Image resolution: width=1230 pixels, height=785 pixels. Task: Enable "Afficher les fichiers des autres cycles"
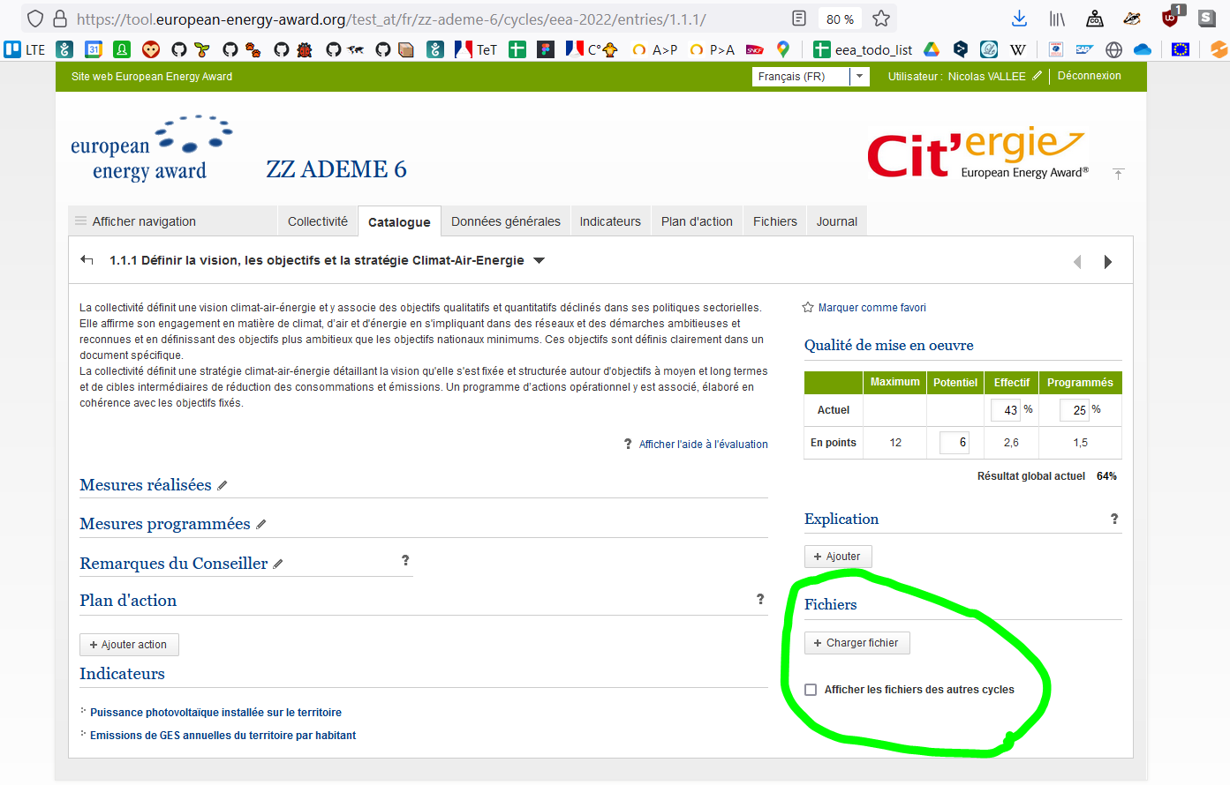[811, 689]
